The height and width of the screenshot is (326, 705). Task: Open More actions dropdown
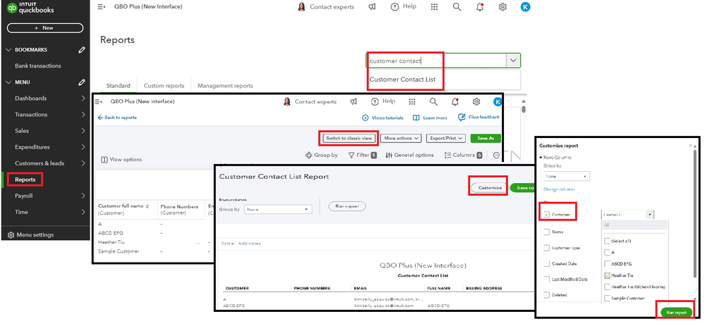[x=402, y=138]
